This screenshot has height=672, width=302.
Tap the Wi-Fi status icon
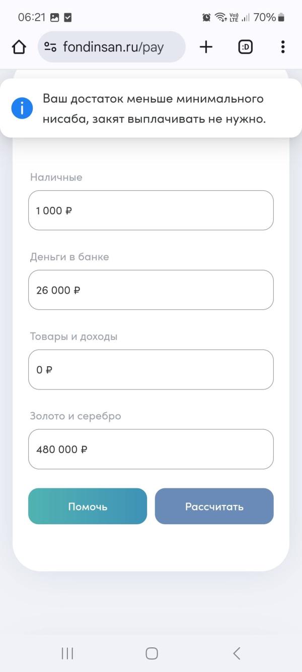pos(220,18)
